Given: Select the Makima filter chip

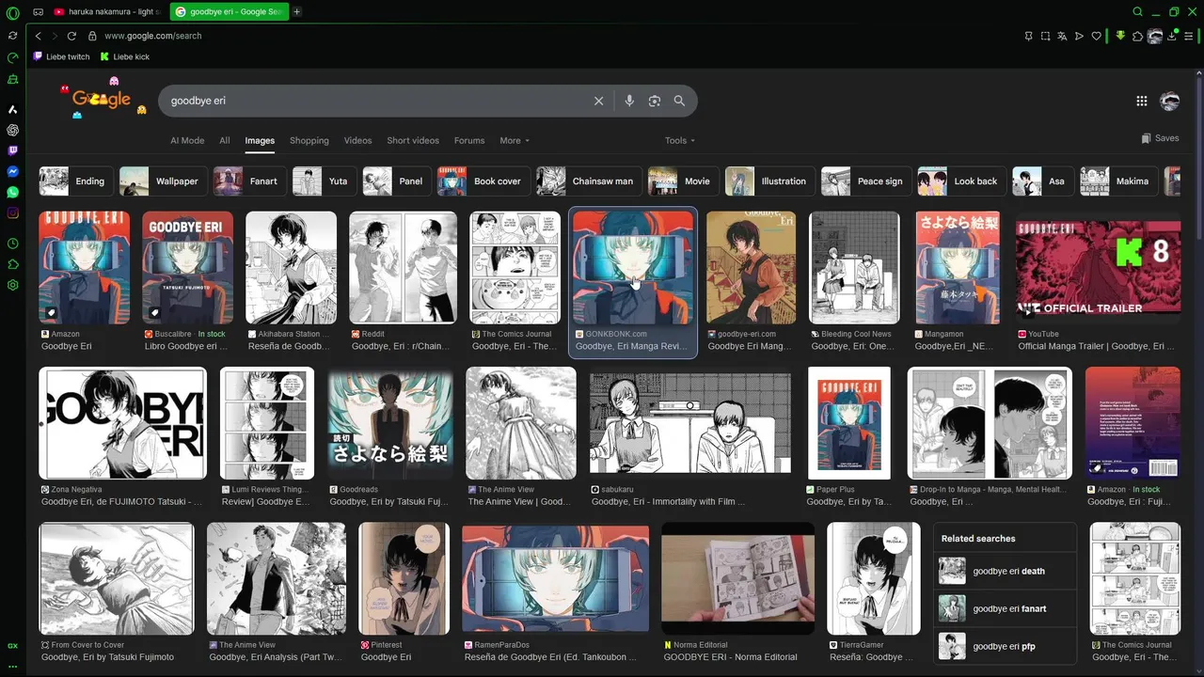Looking at the screenshot, I should tap(1118, 181).
